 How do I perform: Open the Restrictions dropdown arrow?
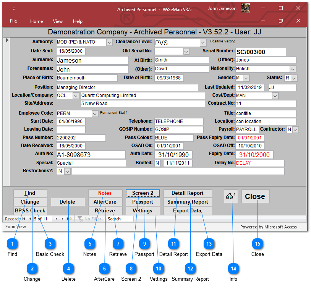(67, 172)
